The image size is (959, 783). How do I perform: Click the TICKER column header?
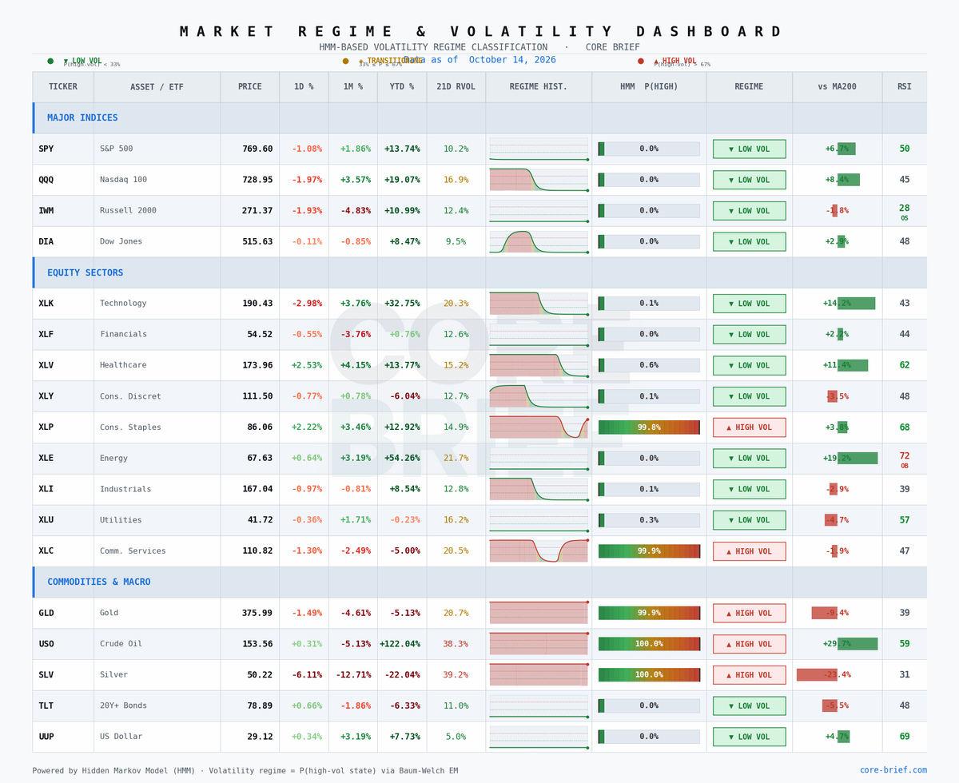63,87
